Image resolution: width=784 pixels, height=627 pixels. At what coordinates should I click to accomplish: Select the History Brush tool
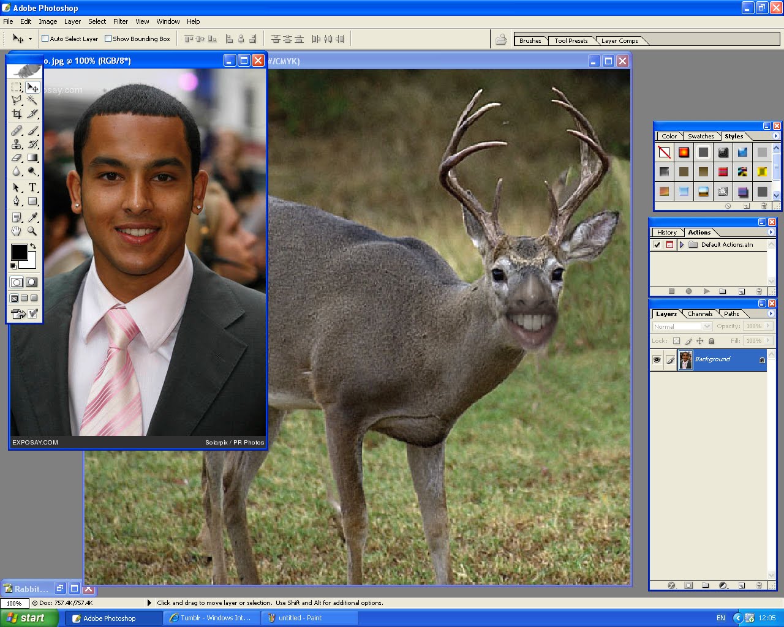tap(32, 144)
